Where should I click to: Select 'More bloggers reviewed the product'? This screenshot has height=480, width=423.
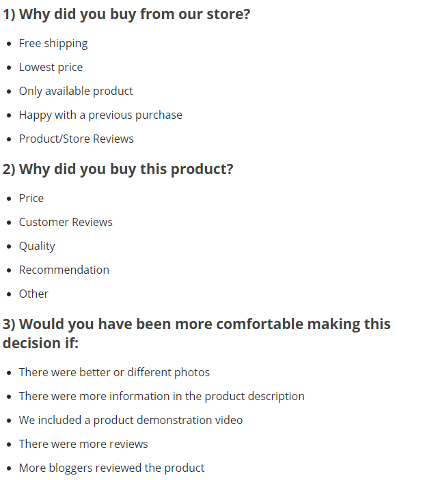pyautogui.click(x=111, y=468)
